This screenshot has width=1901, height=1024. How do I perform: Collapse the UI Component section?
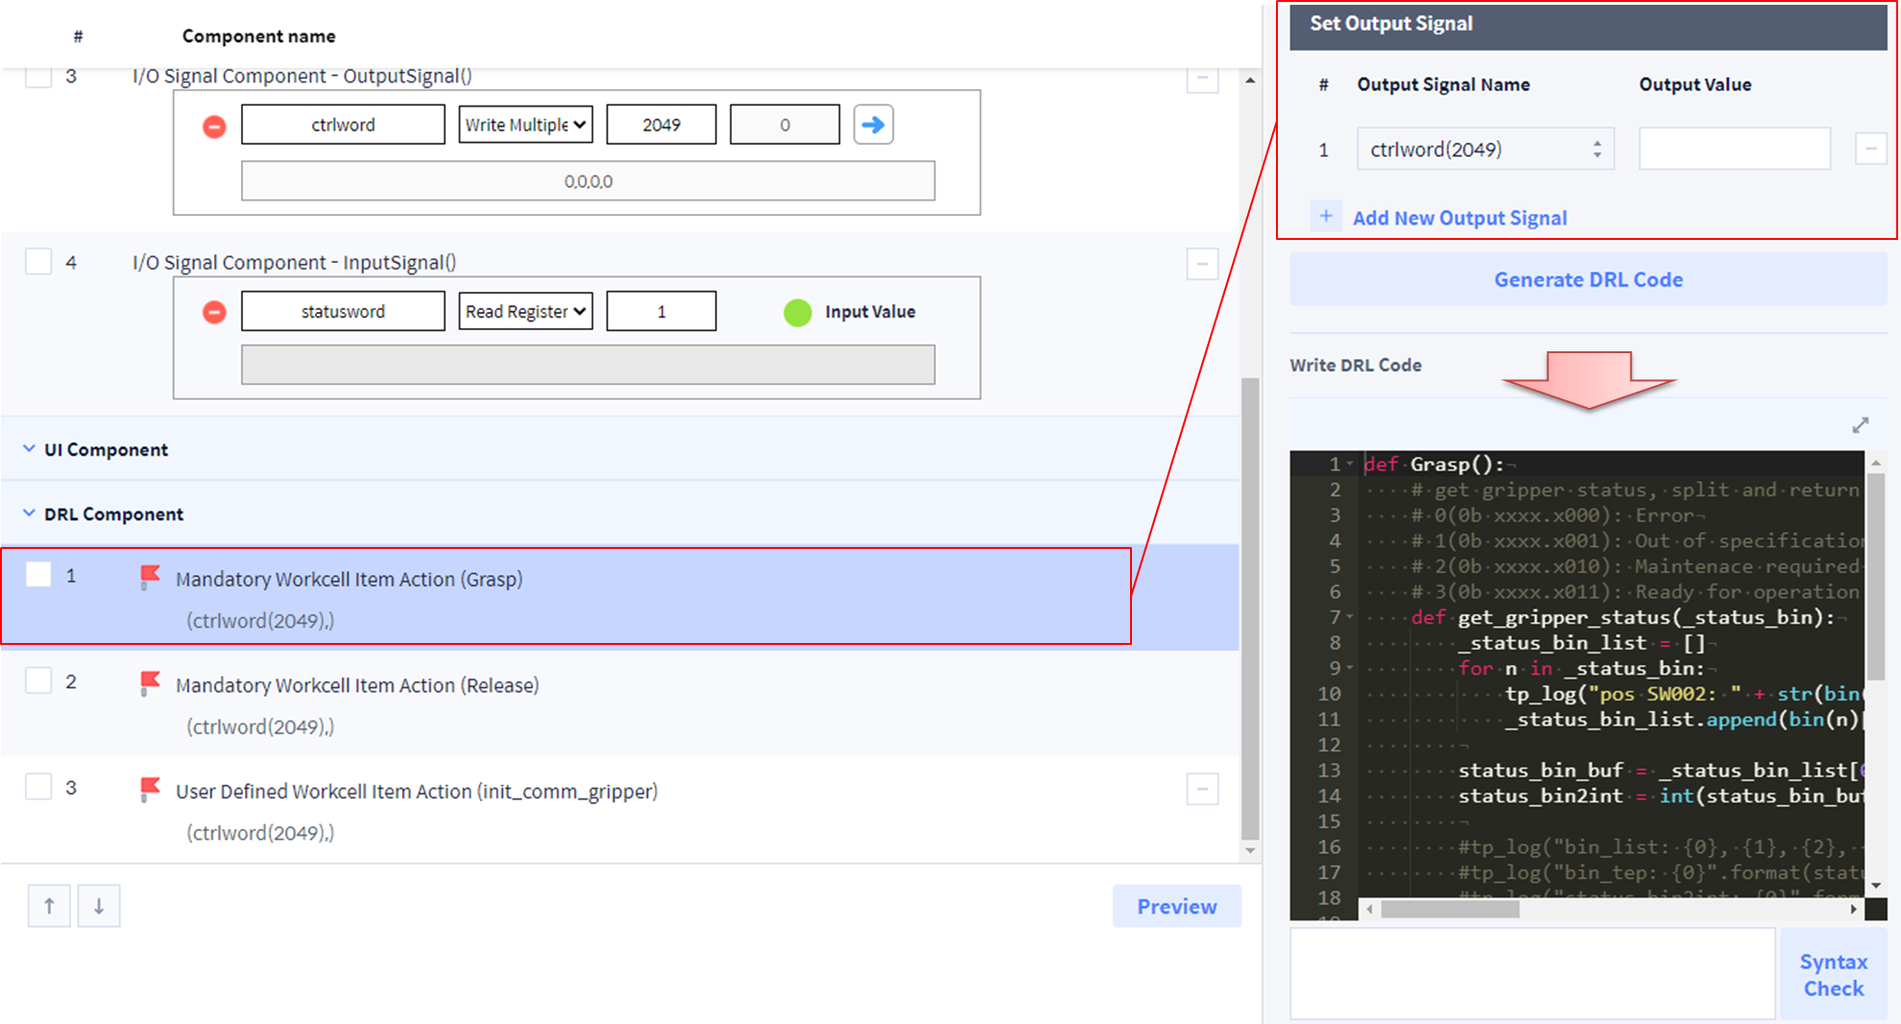(29, 449)
